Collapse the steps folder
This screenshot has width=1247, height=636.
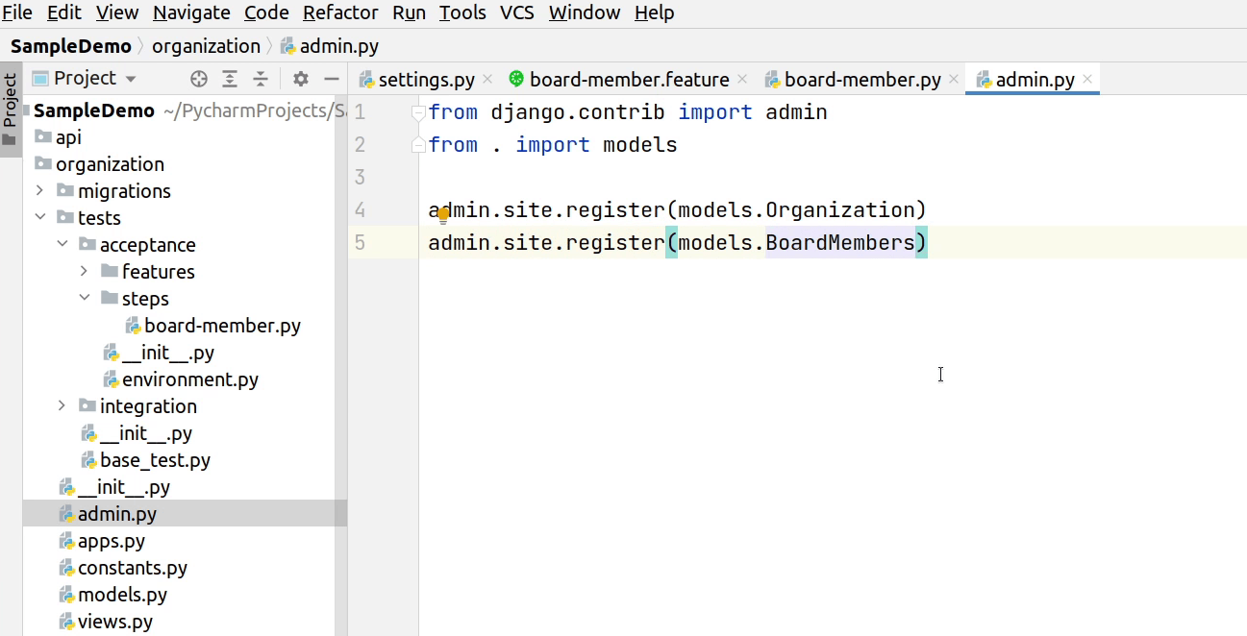click(x=84, y=298)
